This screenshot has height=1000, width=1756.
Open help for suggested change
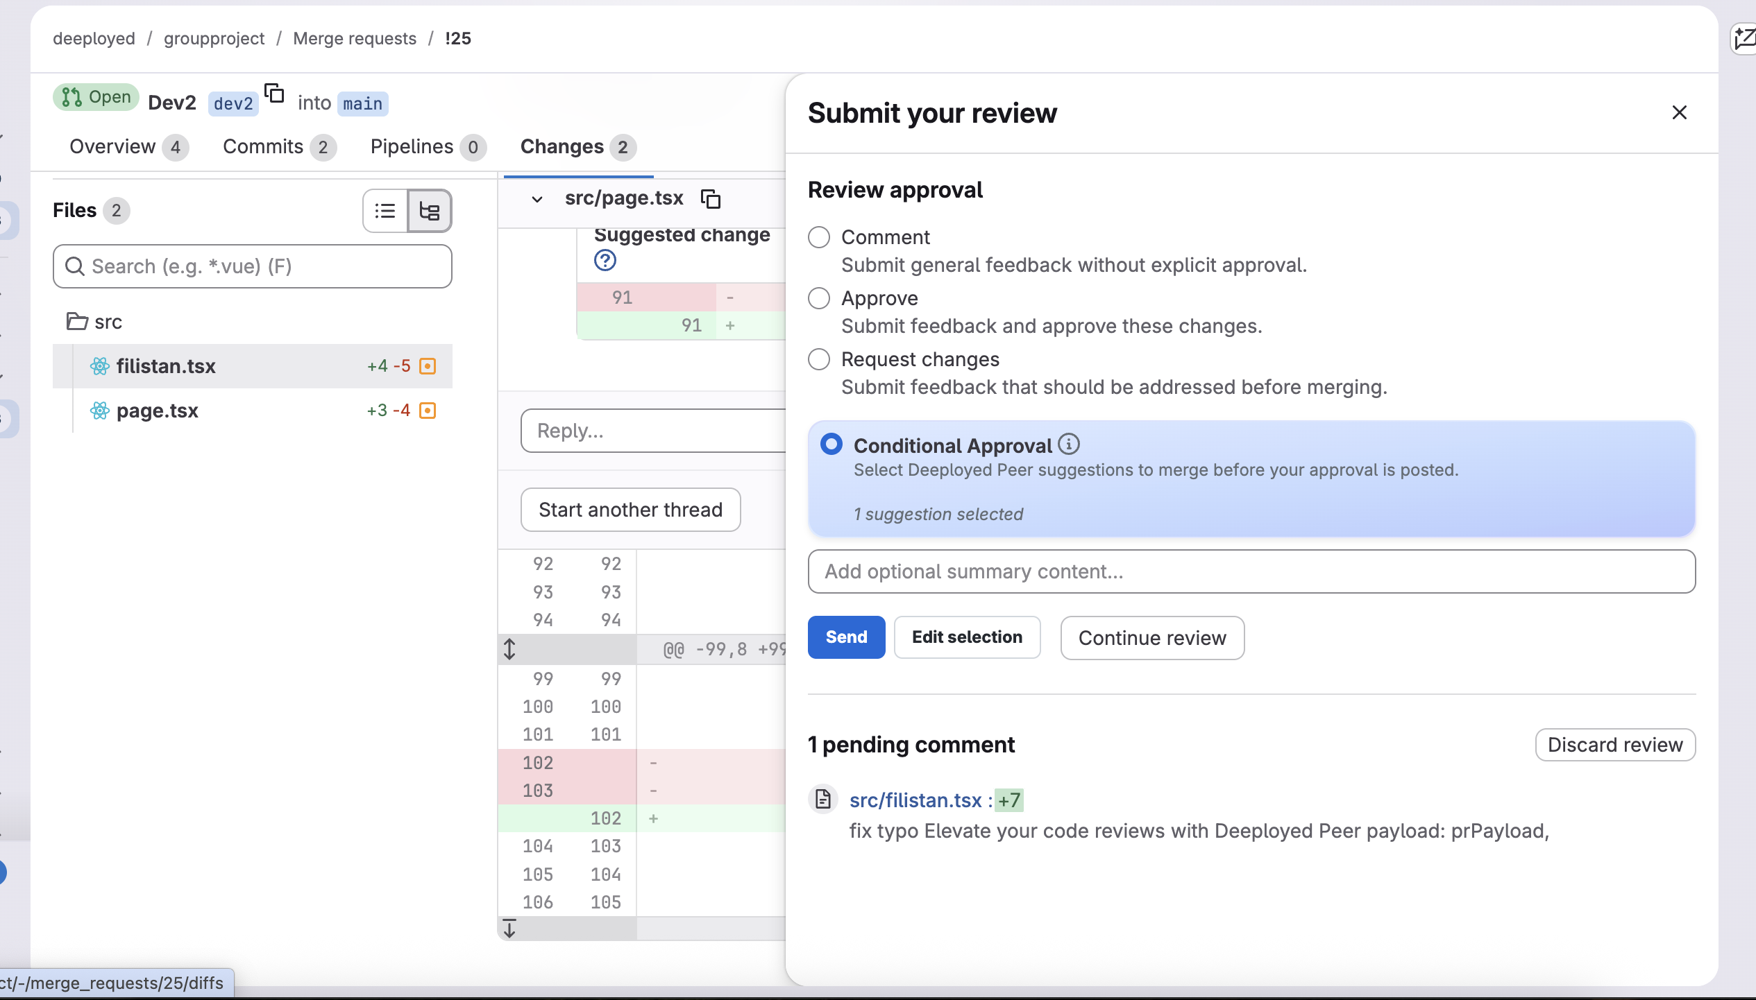point(605,260)
